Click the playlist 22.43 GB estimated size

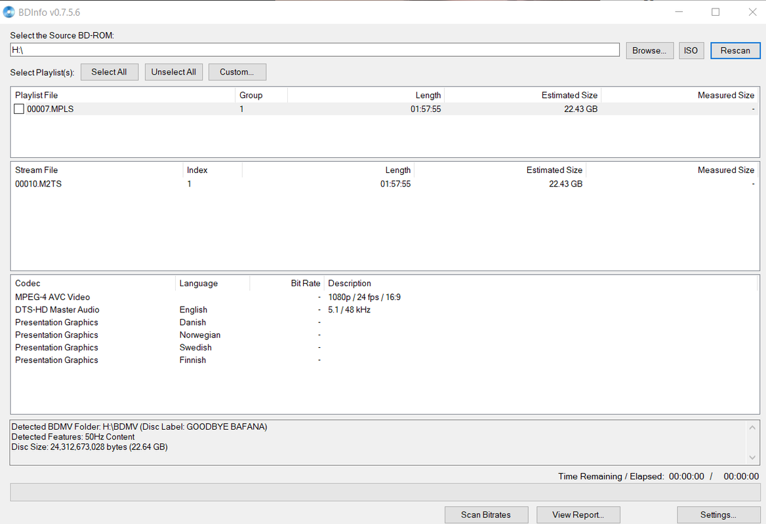pyautogui.click(x=581, y=109)
